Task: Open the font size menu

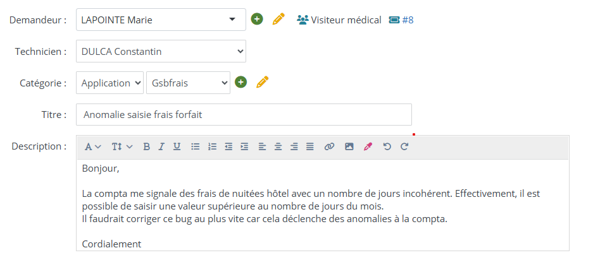Action: [122, 146]
